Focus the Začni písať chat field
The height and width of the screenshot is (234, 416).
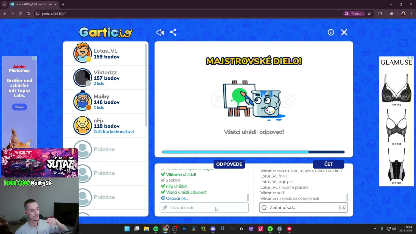tap(303, 207)
